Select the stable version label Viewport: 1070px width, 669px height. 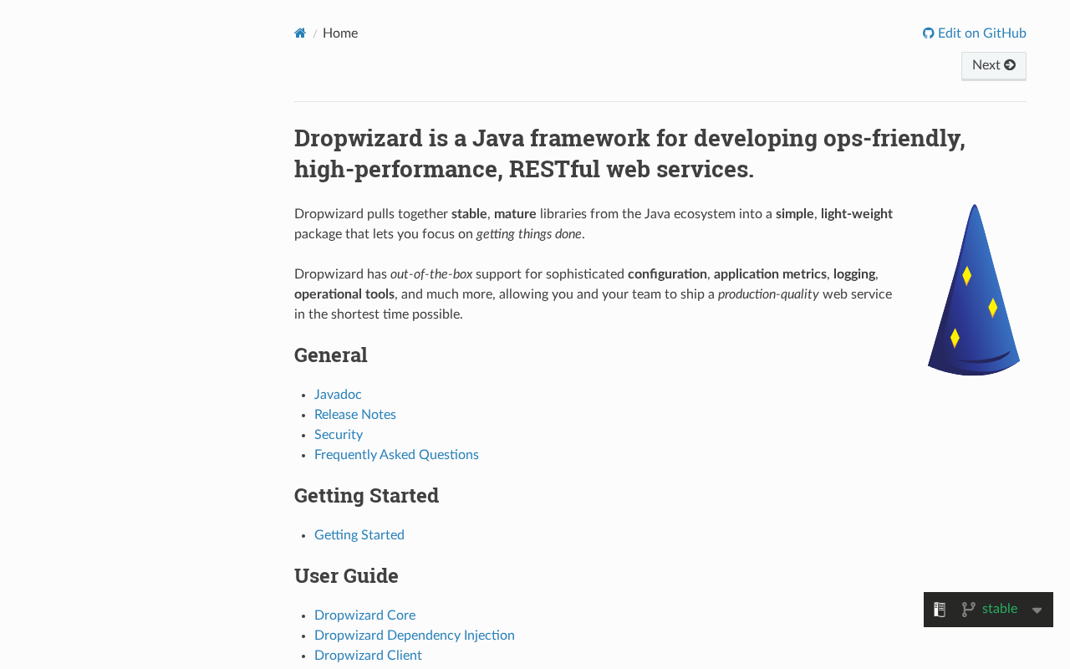click(x=1000, y=609)
